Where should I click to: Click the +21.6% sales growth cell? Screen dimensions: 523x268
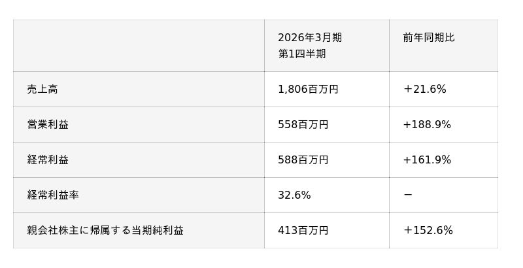click(x=424, y=90)
